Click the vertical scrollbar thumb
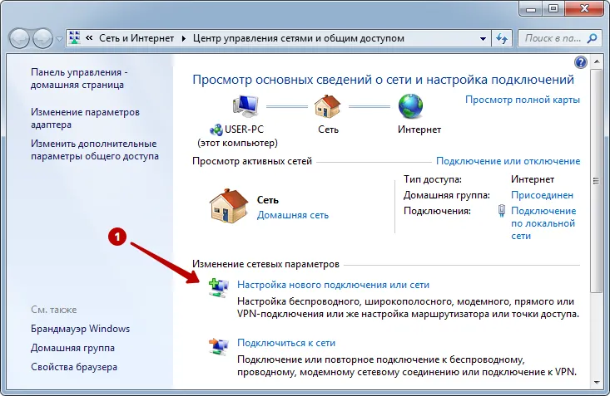610x396 pixels. (x=596, y=180)
